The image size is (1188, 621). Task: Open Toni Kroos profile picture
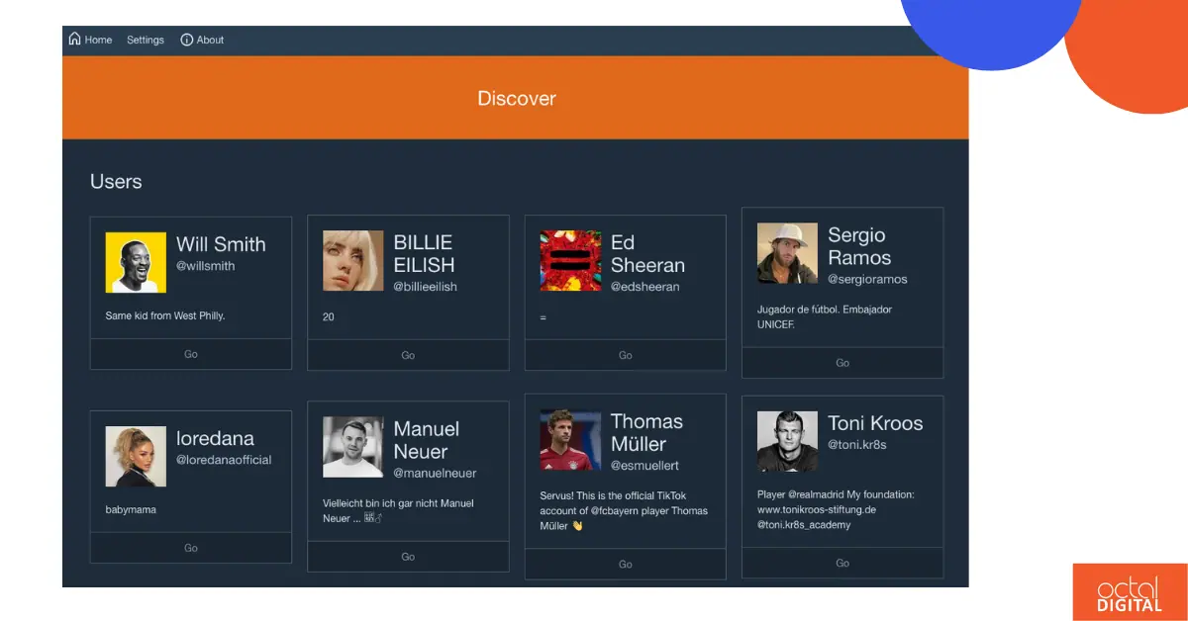pyautogui.click(x=787, y=441)
